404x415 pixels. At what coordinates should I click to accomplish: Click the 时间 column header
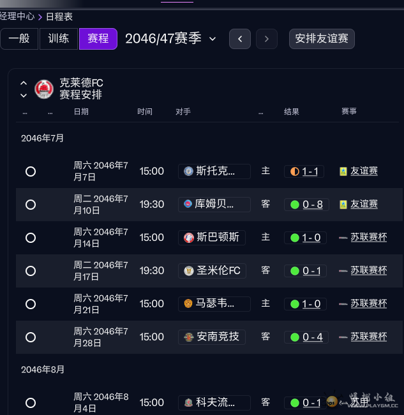tap(145, 112)
